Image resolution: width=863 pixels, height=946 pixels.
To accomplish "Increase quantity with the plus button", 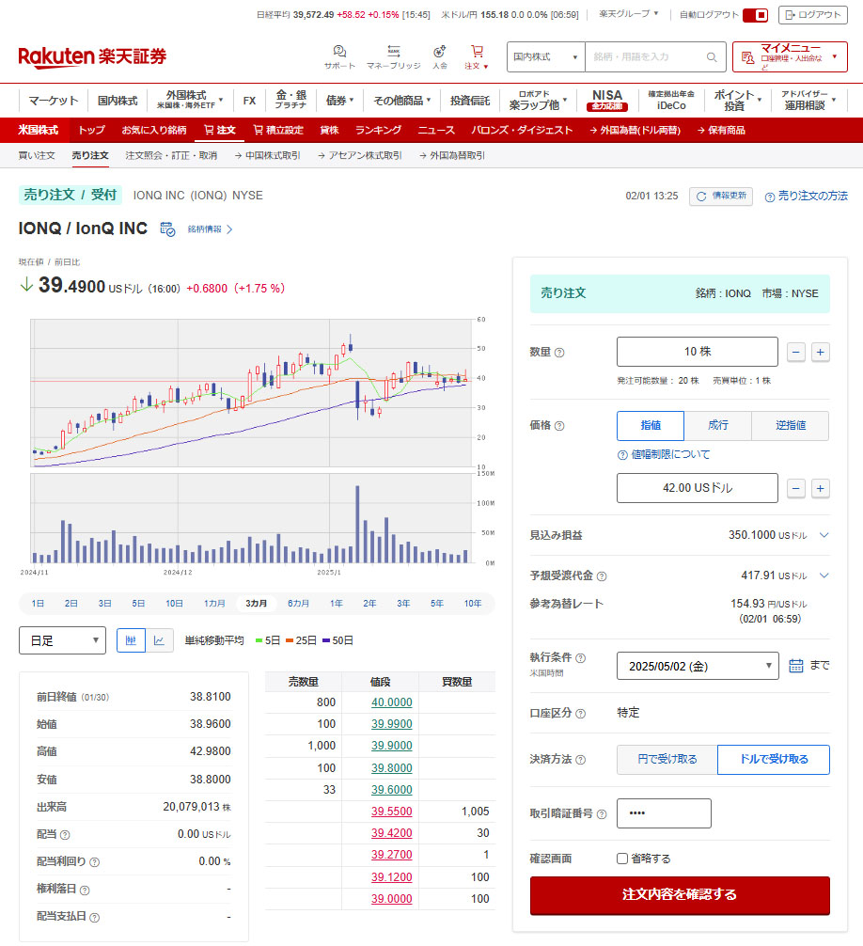I will [820, 352].
